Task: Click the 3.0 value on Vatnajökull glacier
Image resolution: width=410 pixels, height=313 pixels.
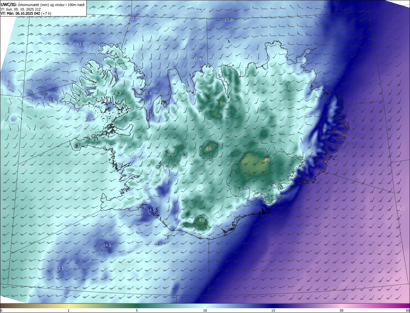Action: pyautogui.click(x=267, y=160)
